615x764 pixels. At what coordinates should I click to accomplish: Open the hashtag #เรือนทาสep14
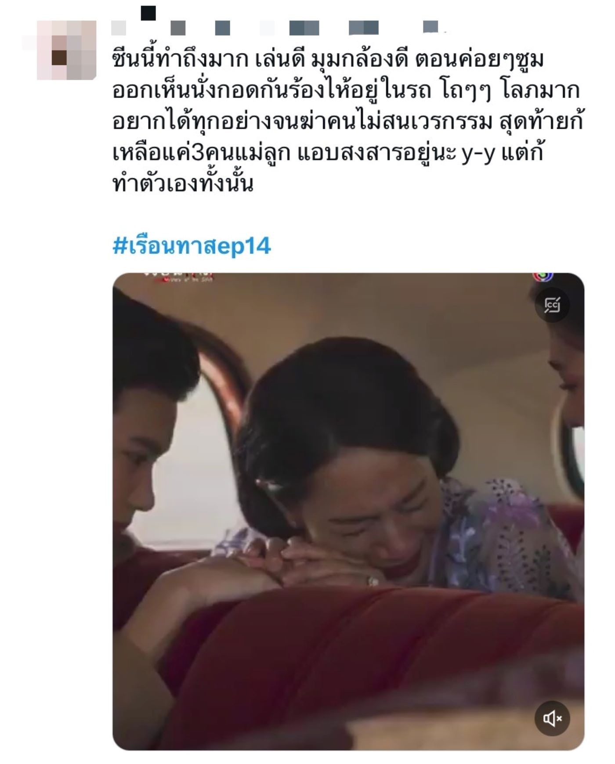tap(192, 246)
